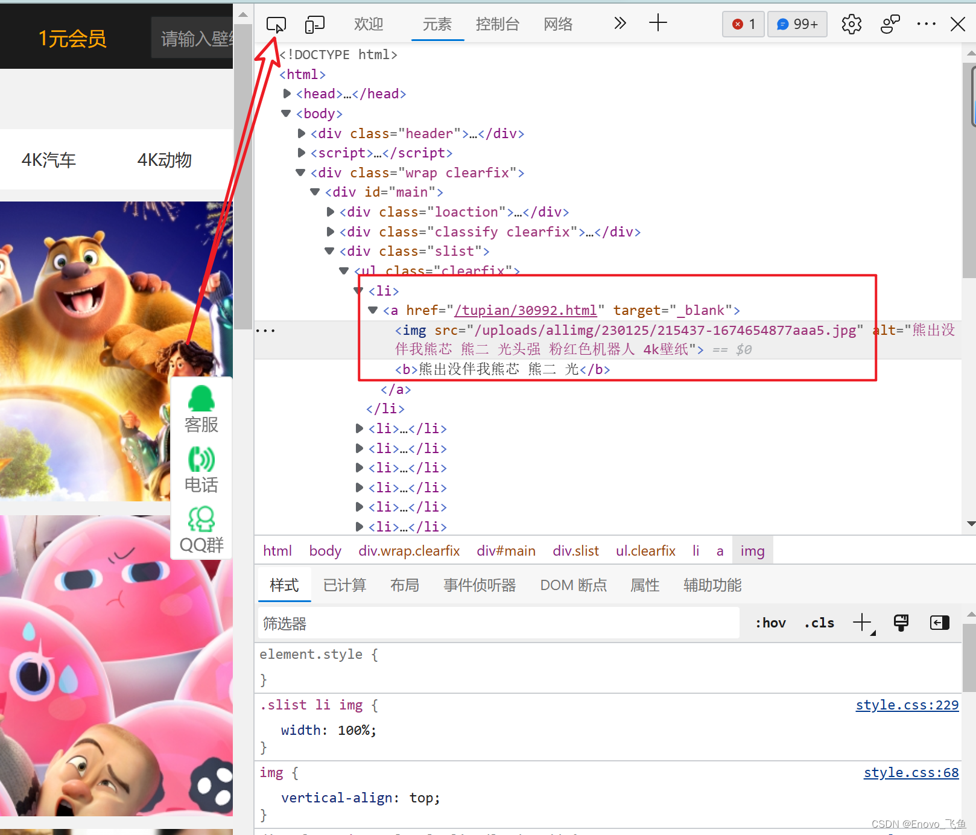This screenshot has width=976, height=835.
Task: Toggle device emulation mode icon
Action: click(314, 24)
